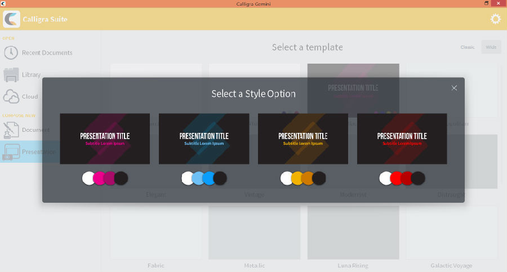Click black swatch under blue style
This screenshot has width=507, height=272.
(x=220, y=178)
